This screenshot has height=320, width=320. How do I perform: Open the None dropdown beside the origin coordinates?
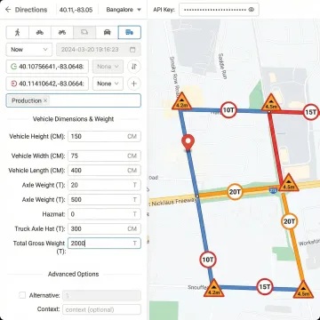coord(108,67)
